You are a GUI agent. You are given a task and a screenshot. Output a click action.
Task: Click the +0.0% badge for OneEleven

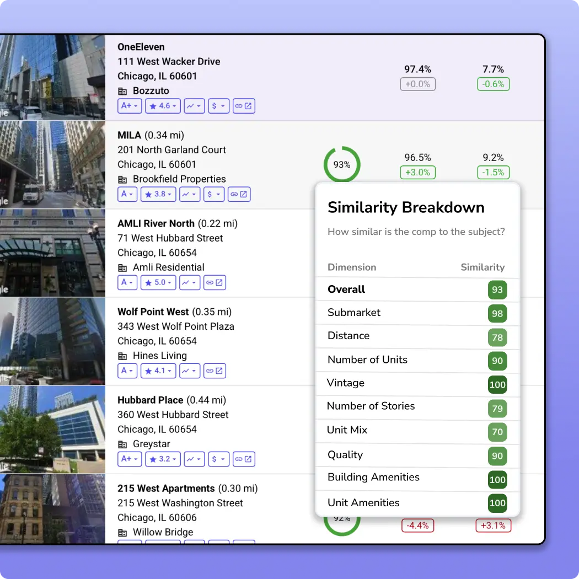point(417,84)
